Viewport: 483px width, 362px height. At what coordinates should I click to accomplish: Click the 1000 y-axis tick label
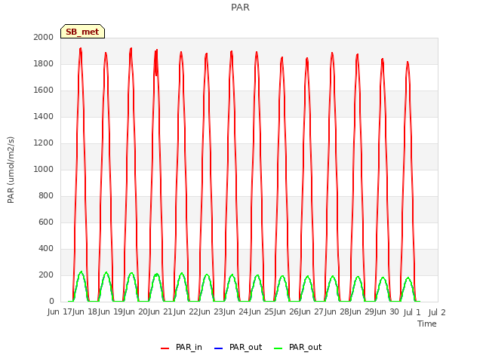click(44, 169)
